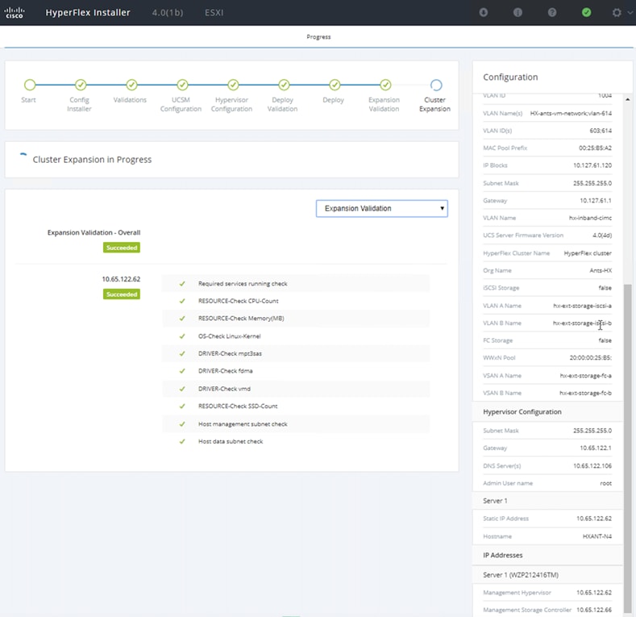Screen dimensions: 636x617
Task: Open the info icon in top bar
Action: [x=518, y=13]
